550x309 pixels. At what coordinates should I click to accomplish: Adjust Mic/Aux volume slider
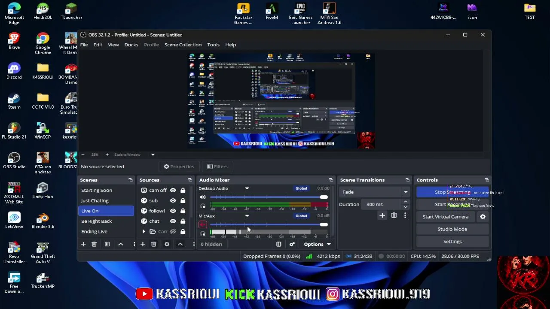click(x=269, y=224)
